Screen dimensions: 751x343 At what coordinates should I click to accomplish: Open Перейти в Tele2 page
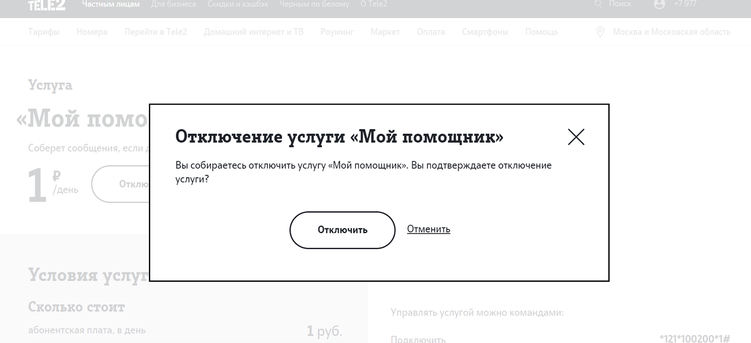pyautogui.click(x=156, y=32)
